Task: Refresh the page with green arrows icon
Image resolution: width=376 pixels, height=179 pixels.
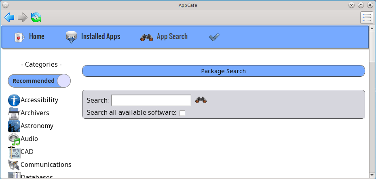Action: click(x=36, y=17)
